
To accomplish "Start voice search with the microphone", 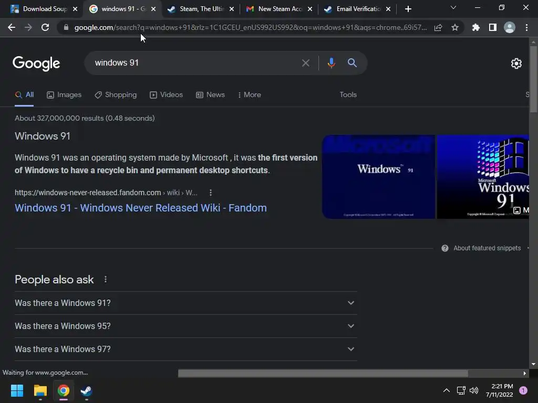I will point(331,63).
